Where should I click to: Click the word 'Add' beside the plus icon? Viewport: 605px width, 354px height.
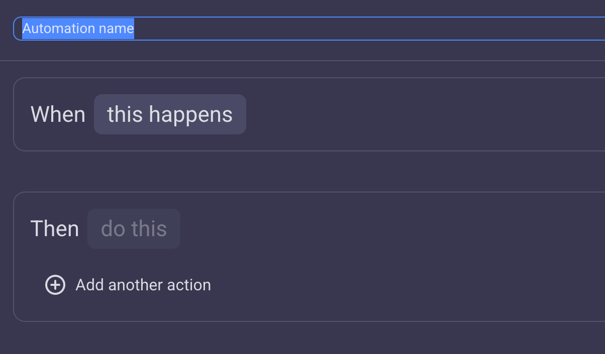(x=90, y=285)
